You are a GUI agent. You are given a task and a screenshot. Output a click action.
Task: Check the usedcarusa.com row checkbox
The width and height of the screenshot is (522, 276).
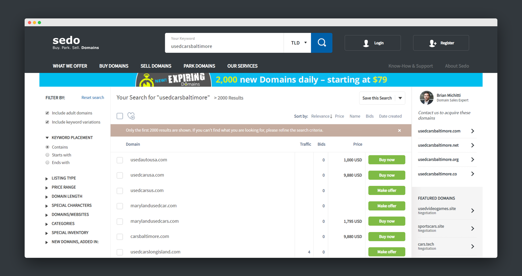click(120, 175)
